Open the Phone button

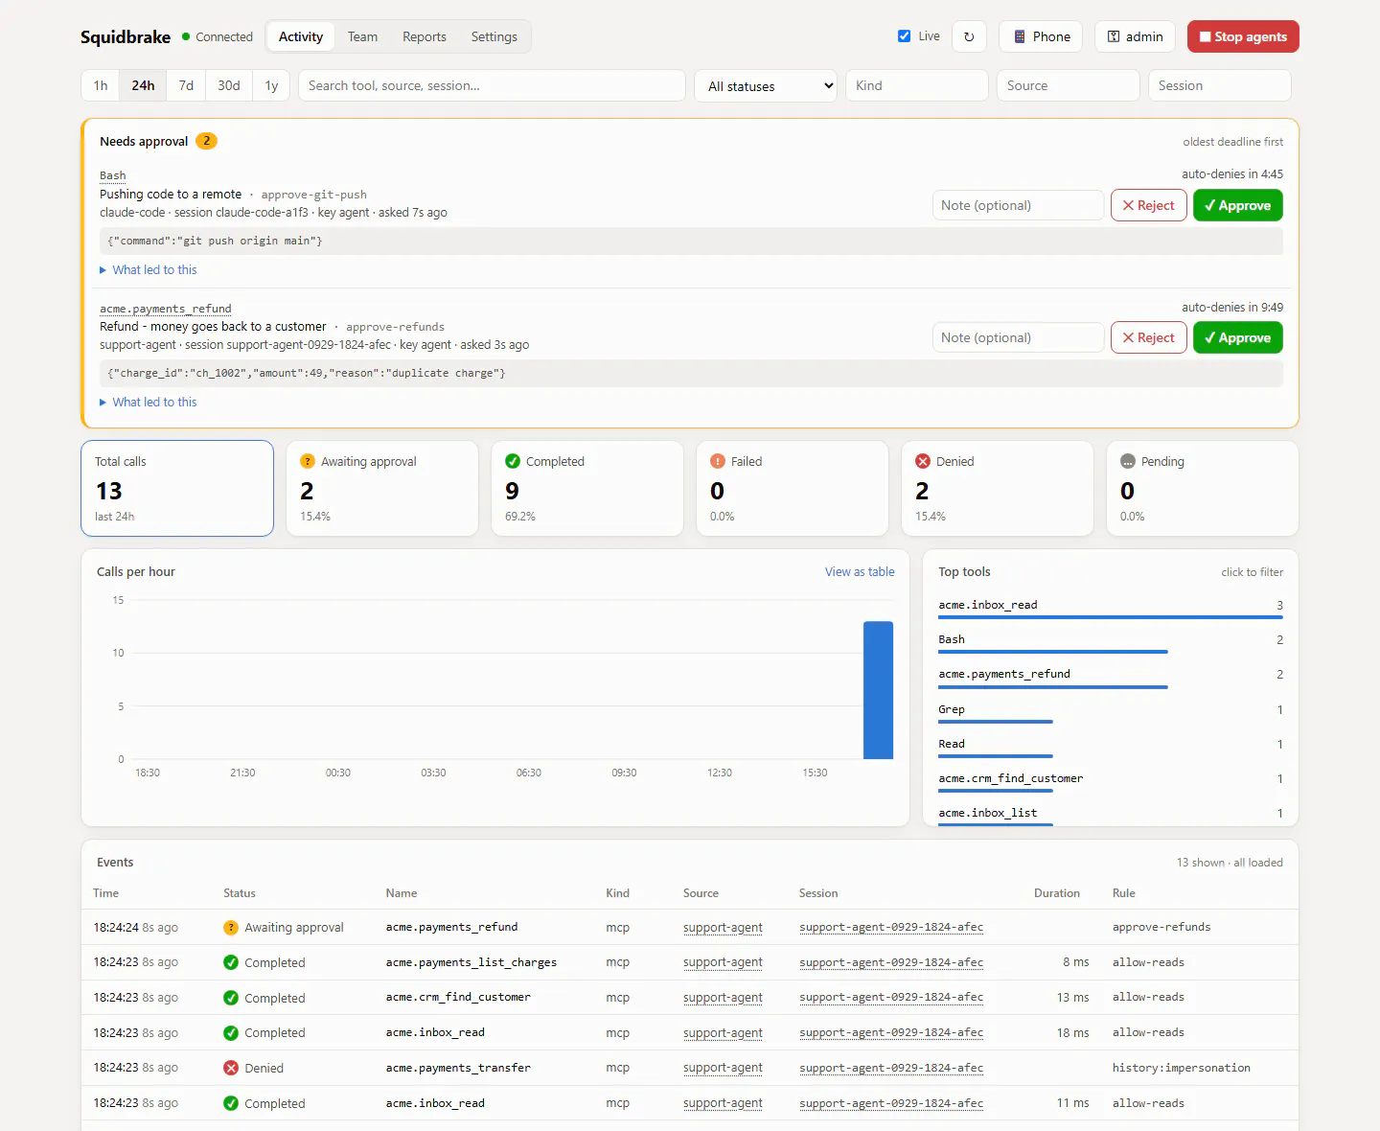point(1041,36)
